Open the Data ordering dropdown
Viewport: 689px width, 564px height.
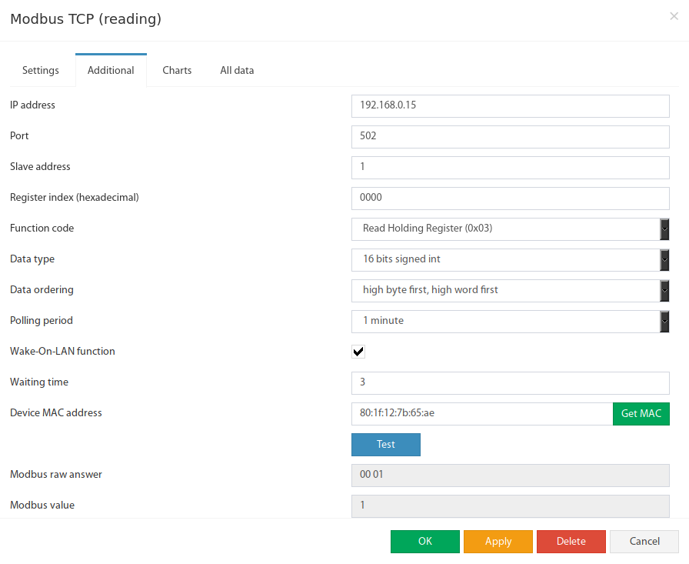coord(510,291)
